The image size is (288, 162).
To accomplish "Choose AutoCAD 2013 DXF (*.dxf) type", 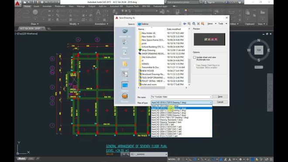I will tap(182, 124).
